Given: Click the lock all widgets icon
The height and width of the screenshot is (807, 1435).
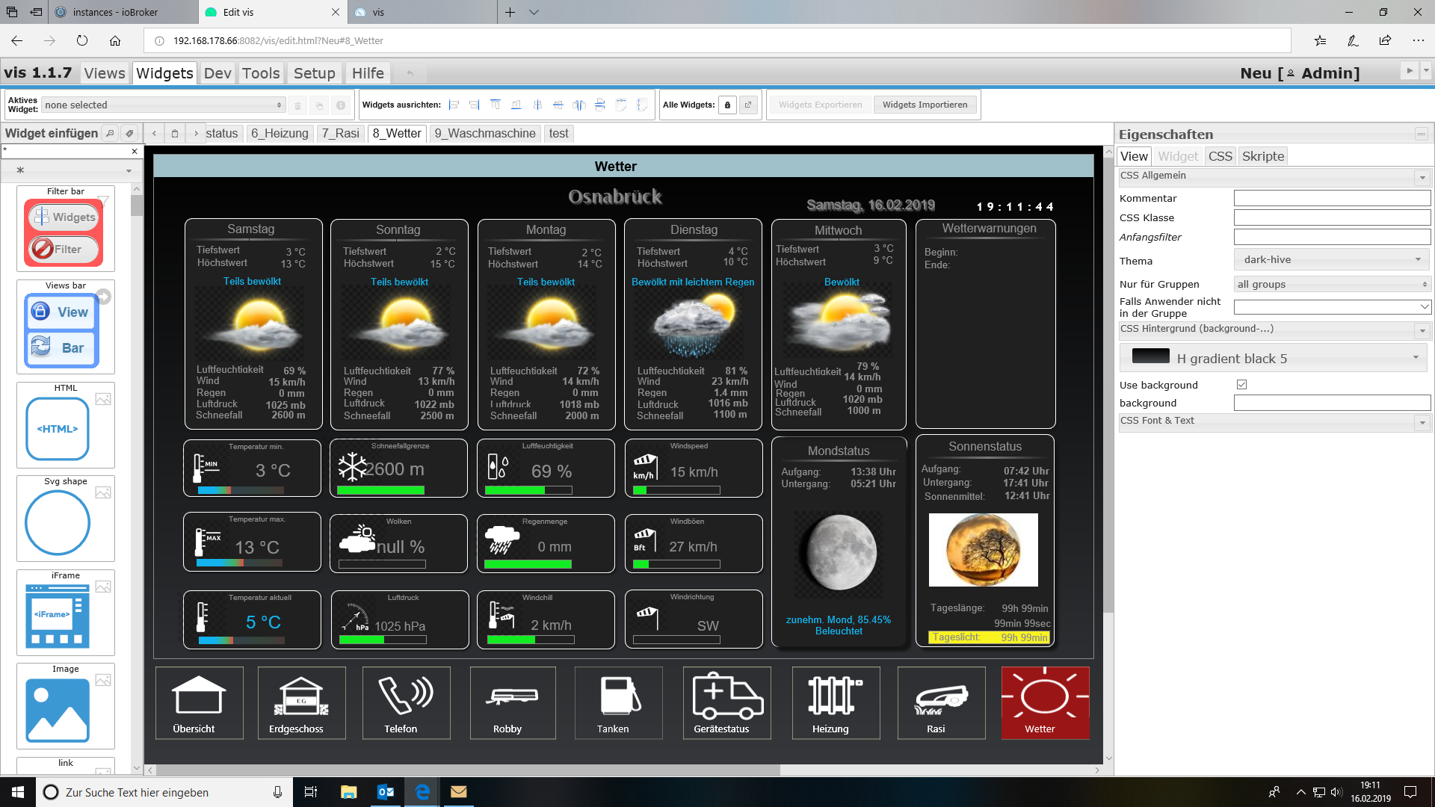Looking at the screenshot, I should [728, 105].
